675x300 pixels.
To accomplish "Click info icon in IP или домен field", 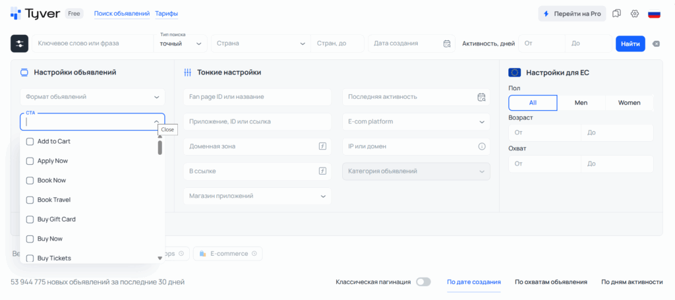I will 481,146.
